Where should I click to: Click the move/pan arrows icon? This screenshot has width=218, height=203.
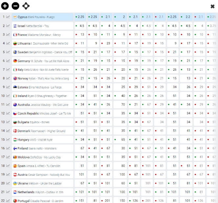click(x=26, y=6)
